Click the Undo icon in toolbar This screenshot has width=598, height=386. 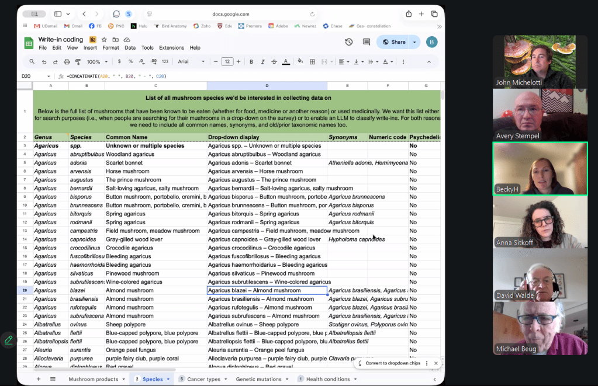44,62
